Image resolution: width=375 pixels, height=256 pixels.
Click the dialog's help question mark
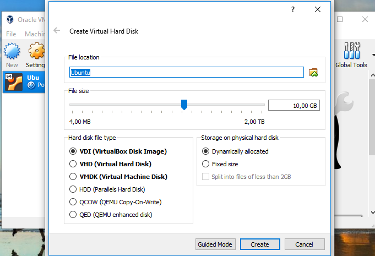click(293, 9)
